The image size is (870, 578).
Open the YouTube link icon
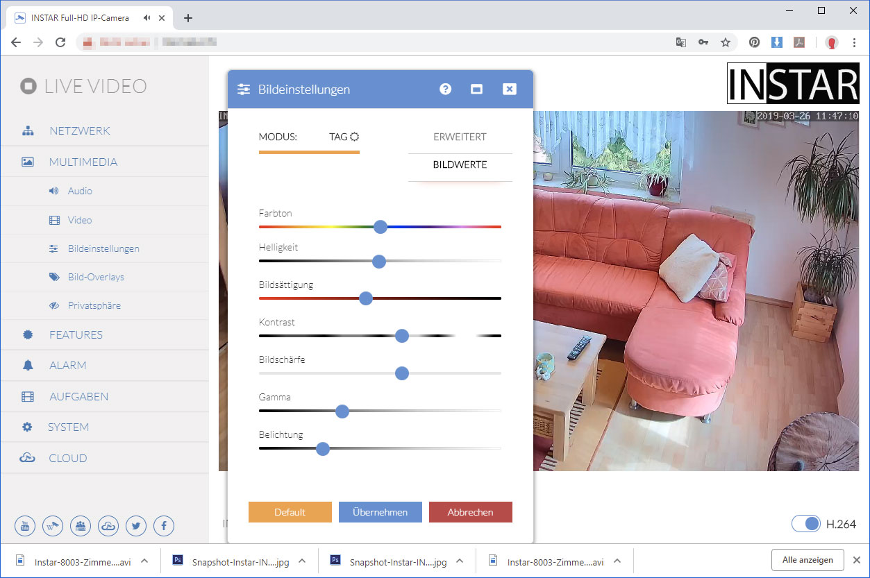point(25,526)
